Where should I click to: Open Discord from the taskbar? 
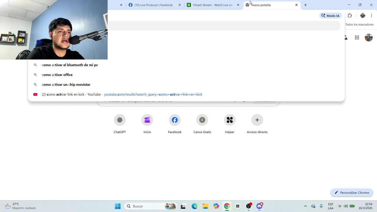(259, 206)
